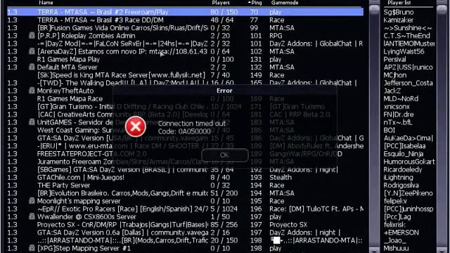Click the lock icon on the UnitGAMES row
Screen dimensions: 450x253
coord(32,122)
